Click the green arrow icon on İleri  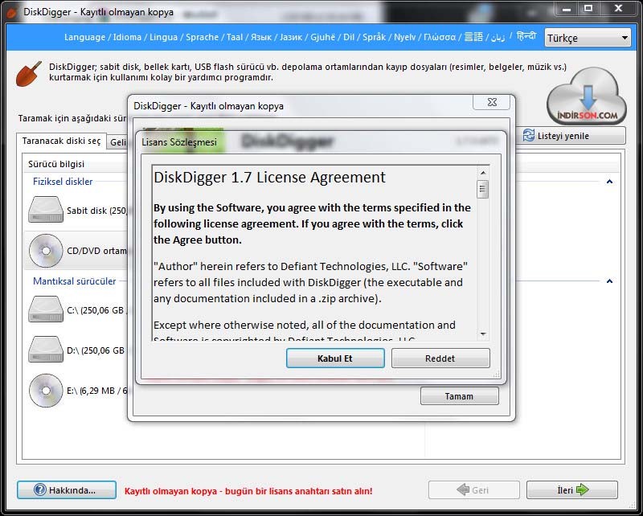(x=582, y=489)
